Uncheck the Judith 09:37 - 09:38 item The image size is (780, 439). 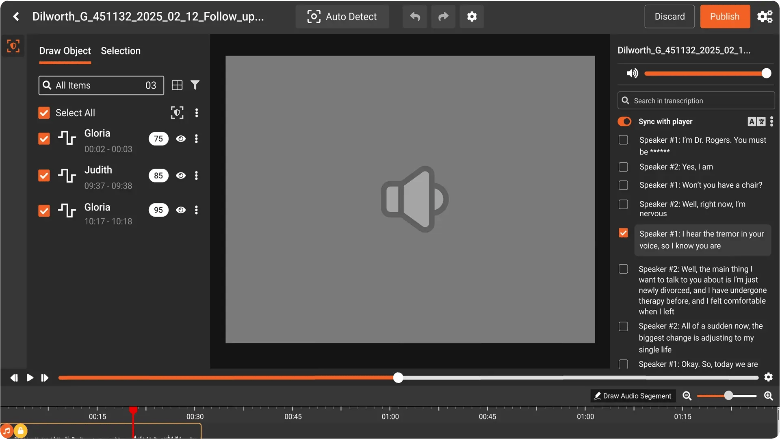pos(44,176)
